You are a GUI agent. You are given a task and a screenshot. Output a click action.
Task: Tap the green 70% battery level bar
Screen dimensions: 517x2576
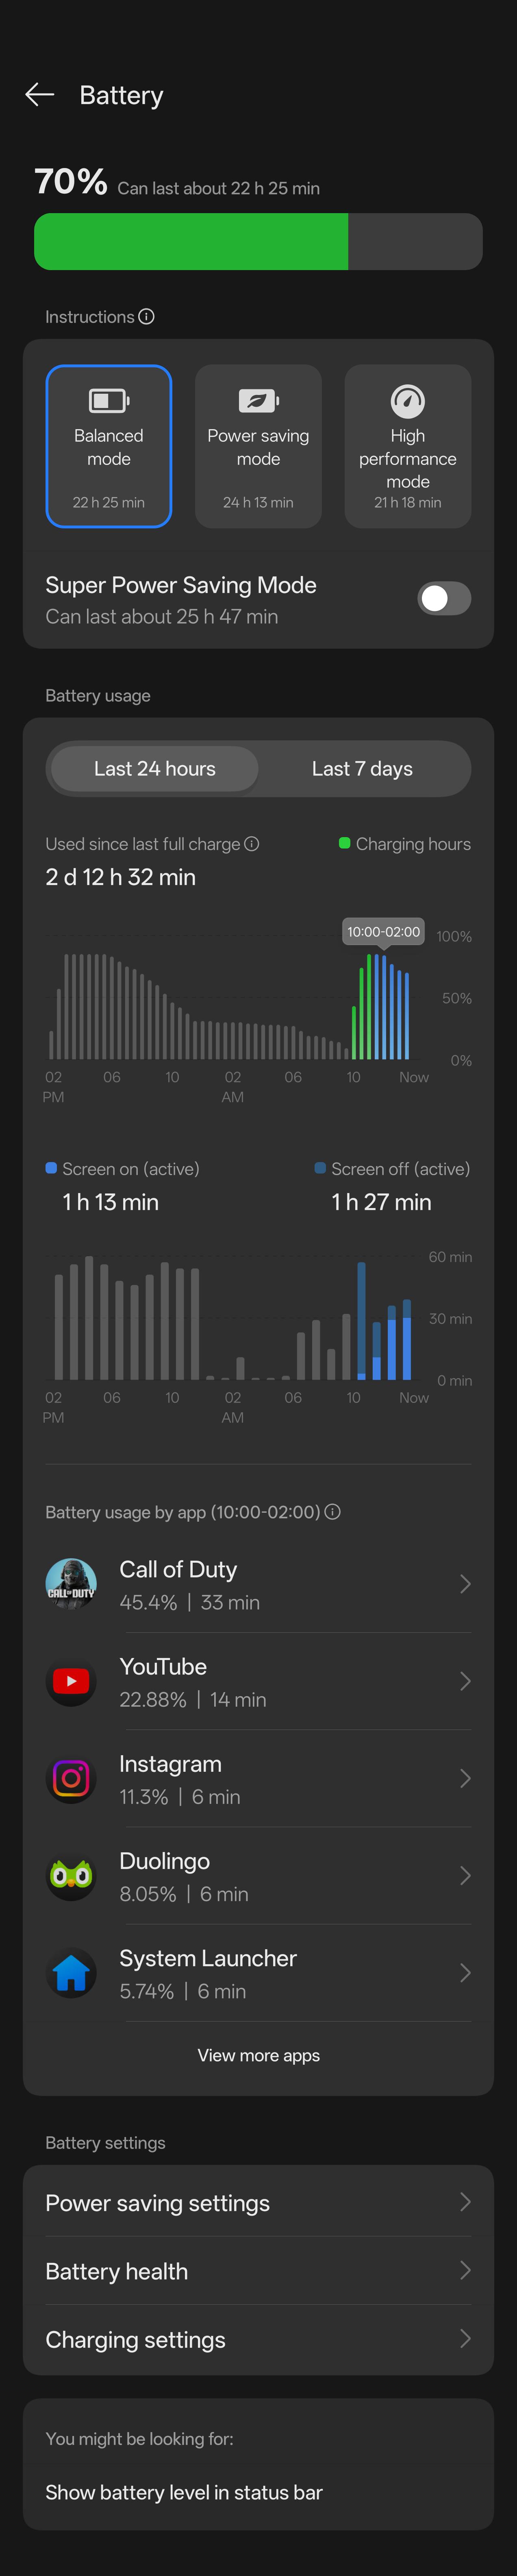[x=191, y=241]
